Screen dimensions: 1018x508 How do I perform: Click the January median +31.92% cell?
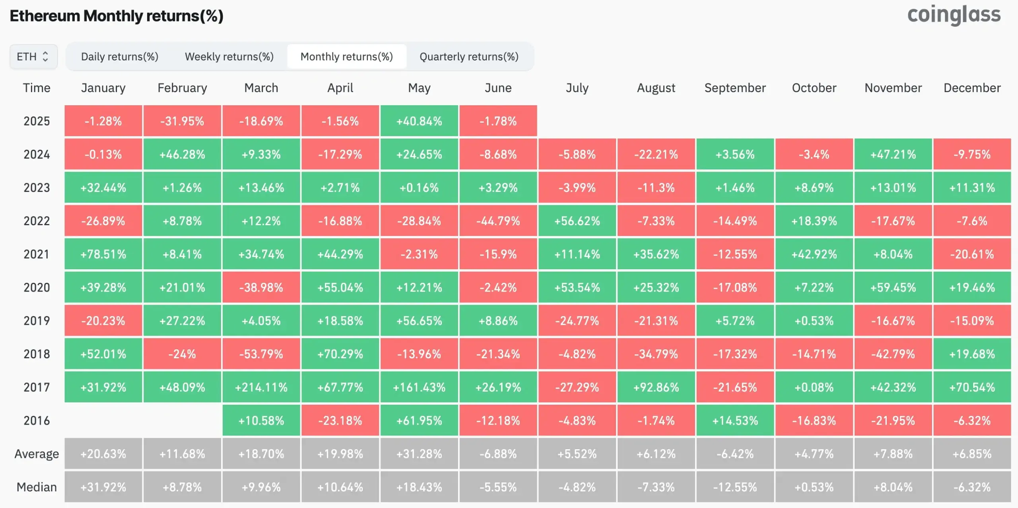click(x=103, y=487)
